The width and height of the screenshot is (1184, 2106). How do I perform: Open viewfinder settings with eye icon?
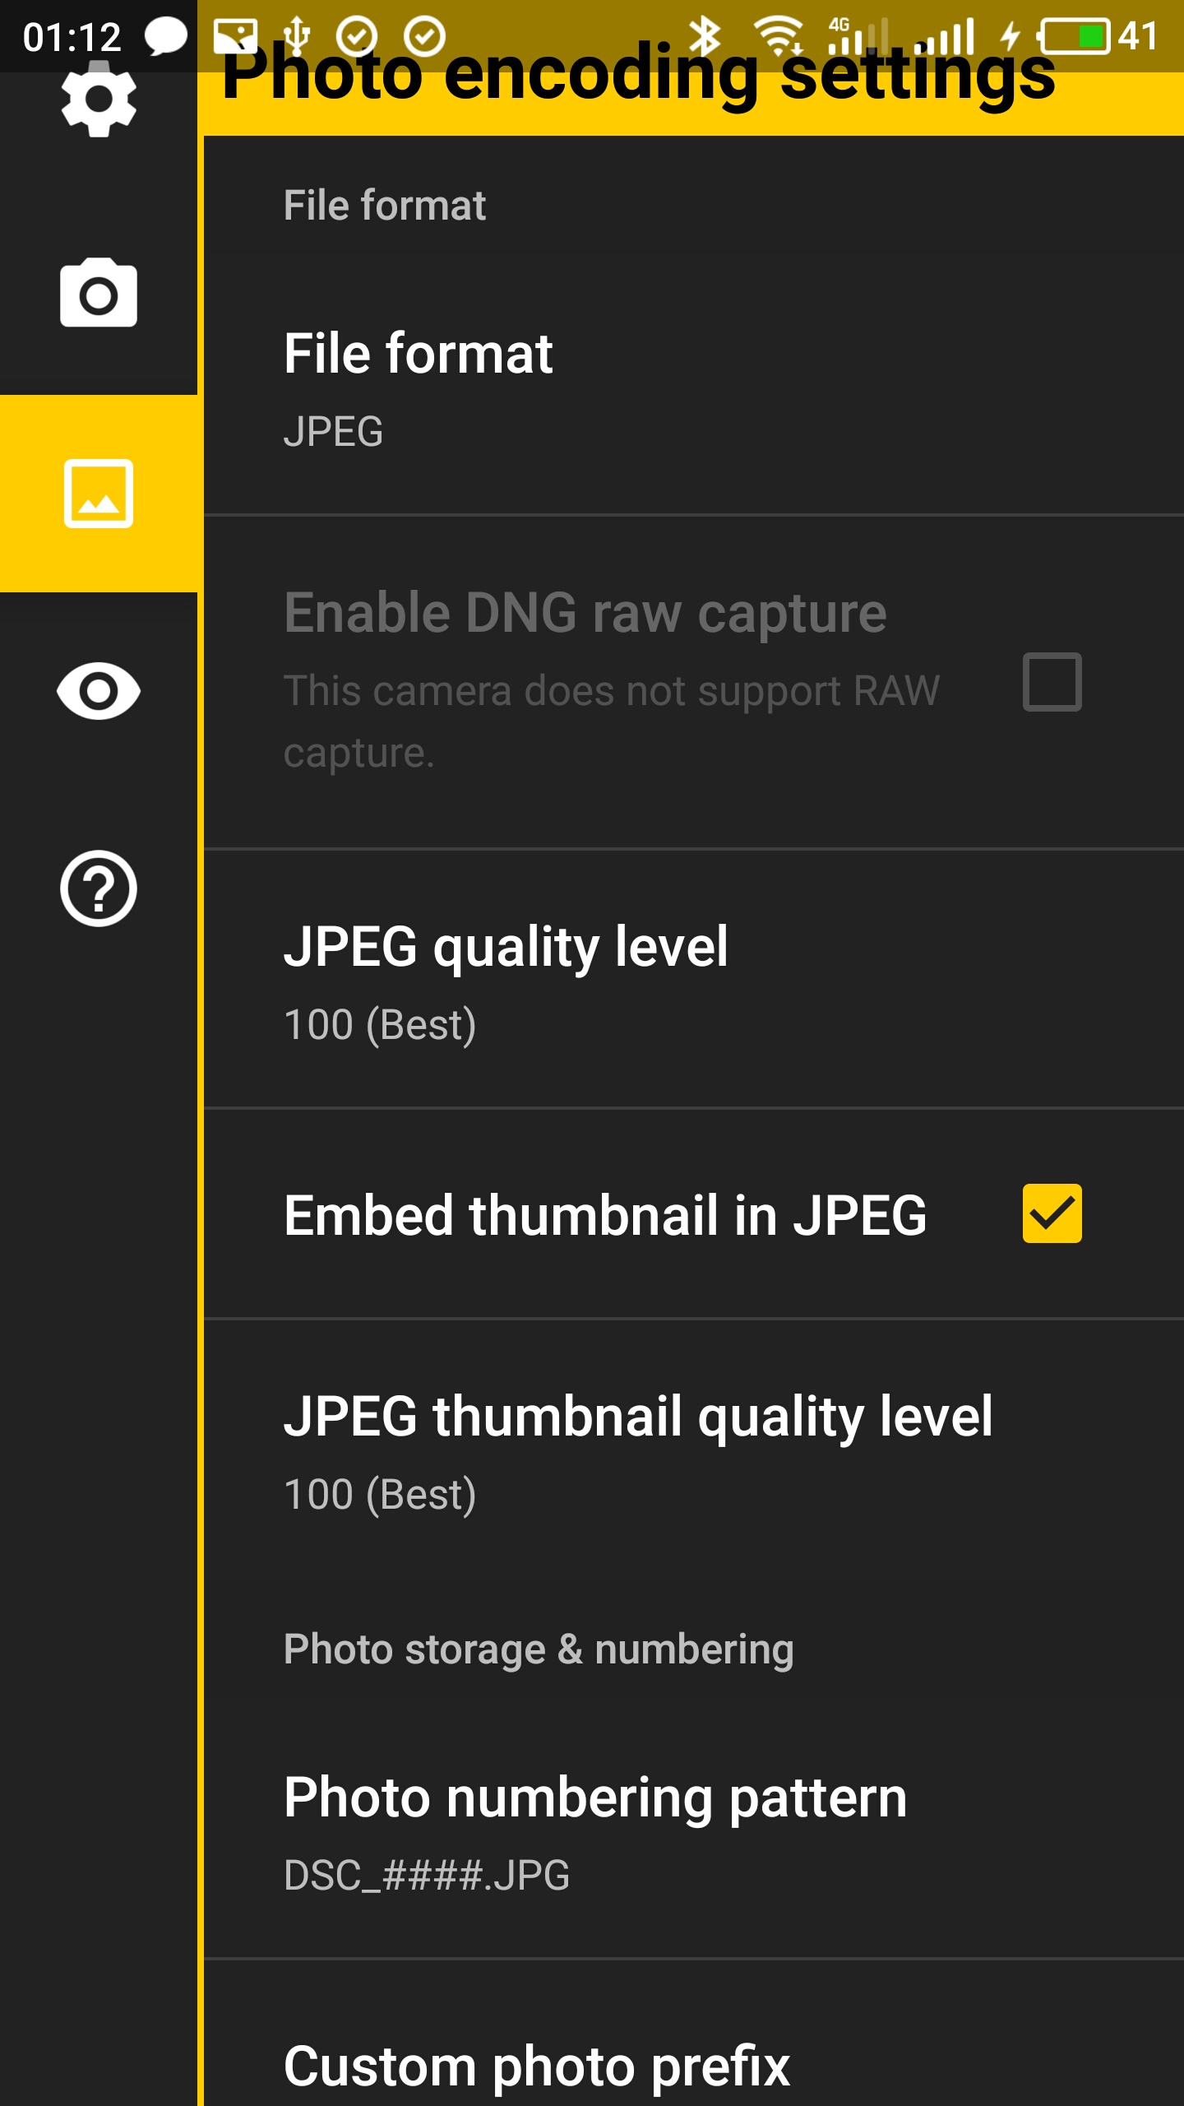99,691
